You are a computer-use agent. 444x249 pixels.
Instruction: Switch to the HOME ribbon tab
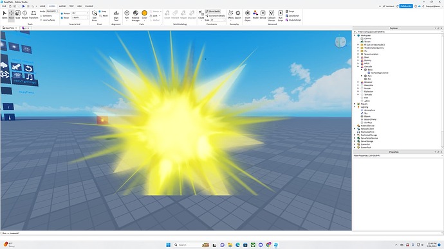42,6
